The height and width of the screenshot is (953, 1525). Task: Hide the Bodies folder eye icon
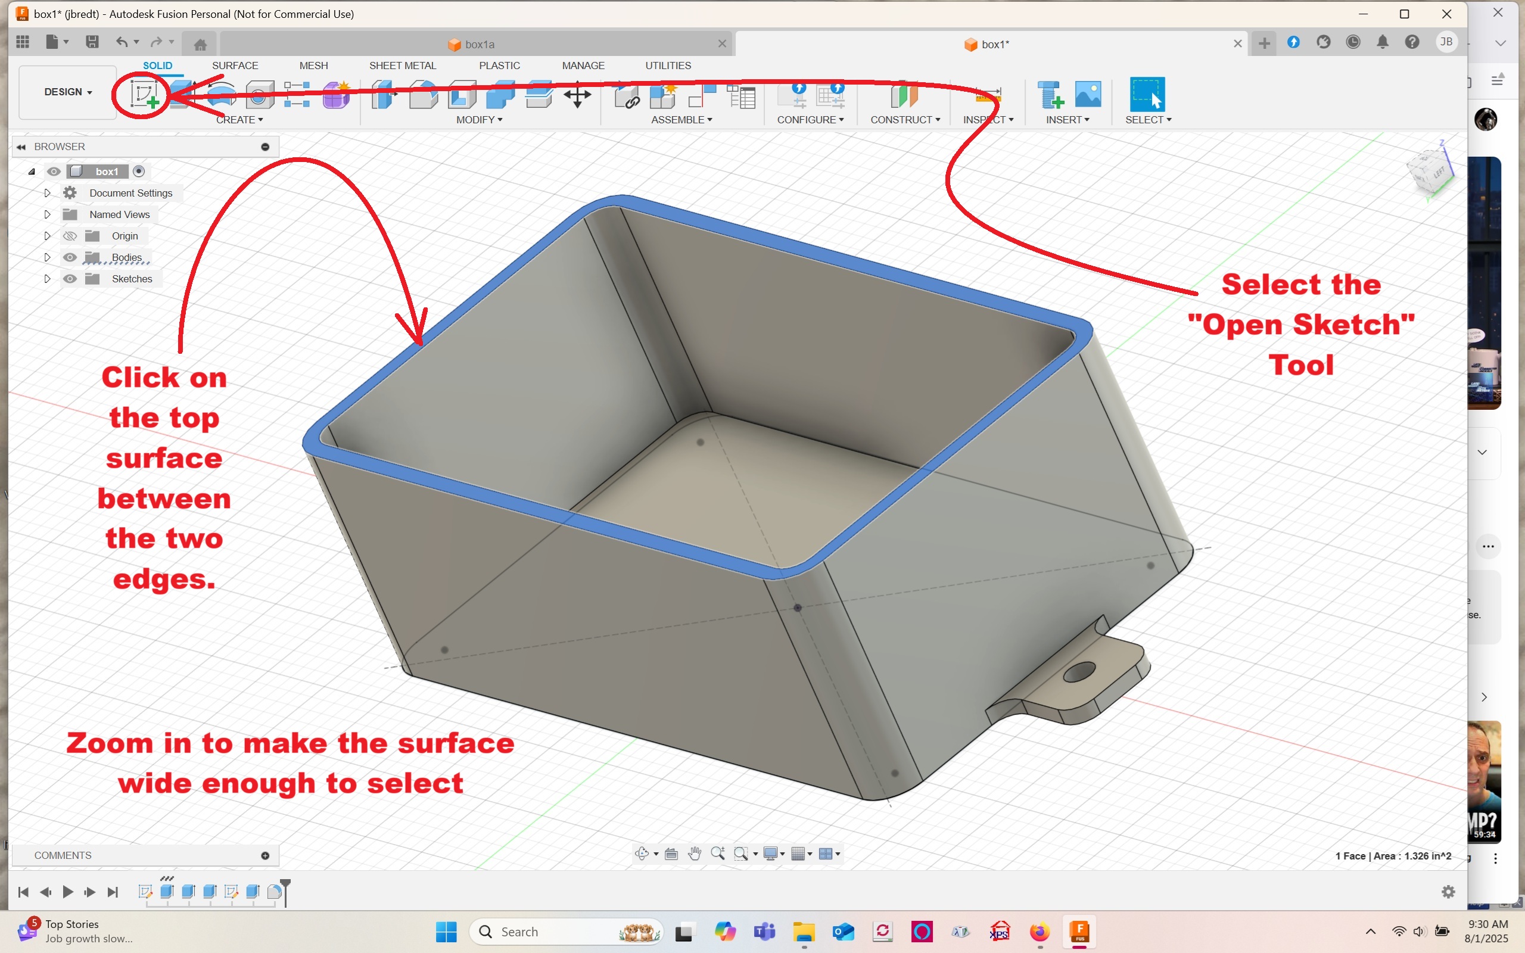(70, 257)
